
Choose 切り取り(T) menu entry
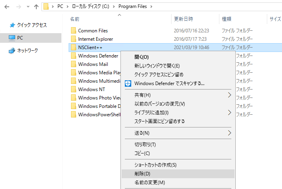(x=145, y=145)
